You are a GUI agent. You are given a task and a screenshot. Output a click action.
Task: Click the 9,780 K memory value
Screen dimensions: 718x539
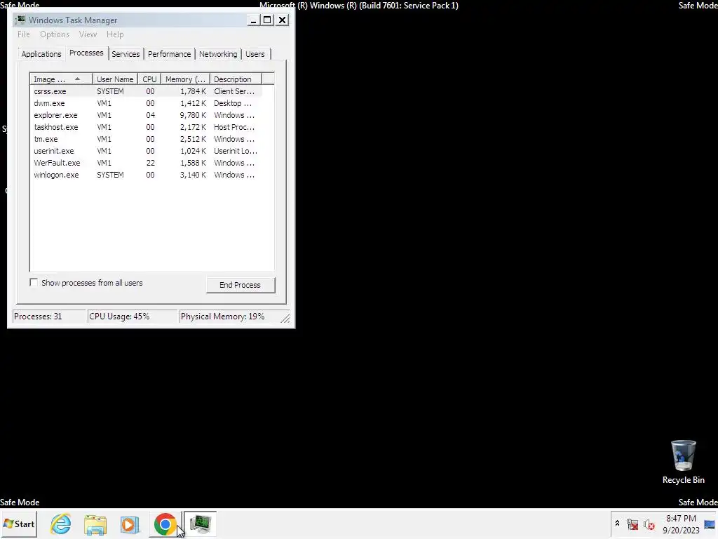coord(193,115)
